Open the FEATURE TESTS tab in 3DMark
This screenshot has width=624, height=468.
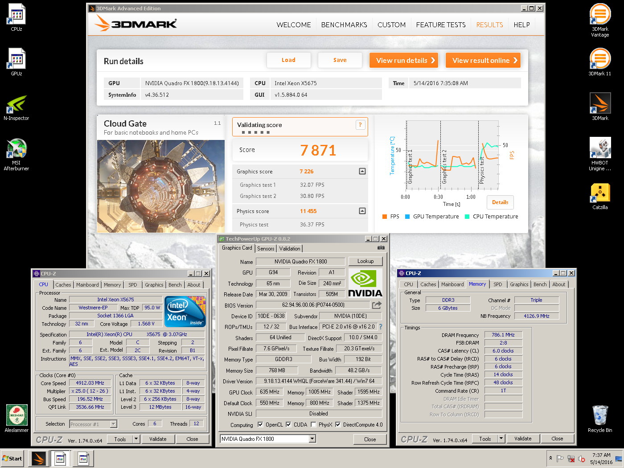coord(441,25)
